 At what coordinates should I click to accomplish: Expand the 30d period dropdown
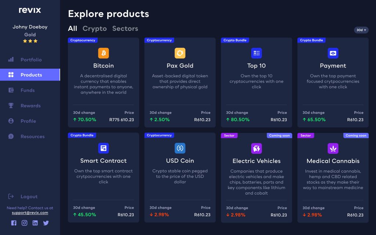(361, 30)
